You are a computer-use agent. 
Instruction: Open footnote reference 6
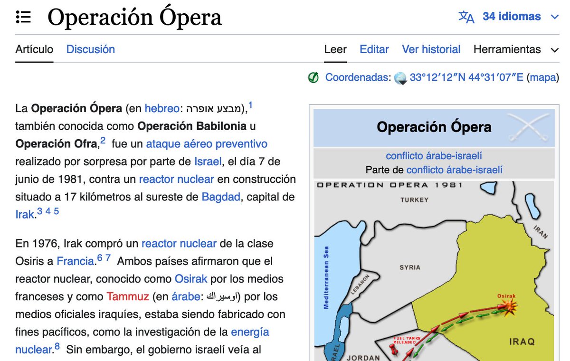[x=100, y=258]
